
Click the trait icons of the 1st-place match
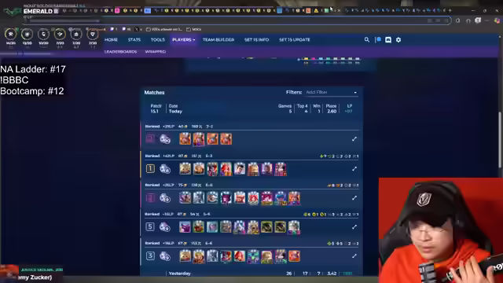[340, 156]
